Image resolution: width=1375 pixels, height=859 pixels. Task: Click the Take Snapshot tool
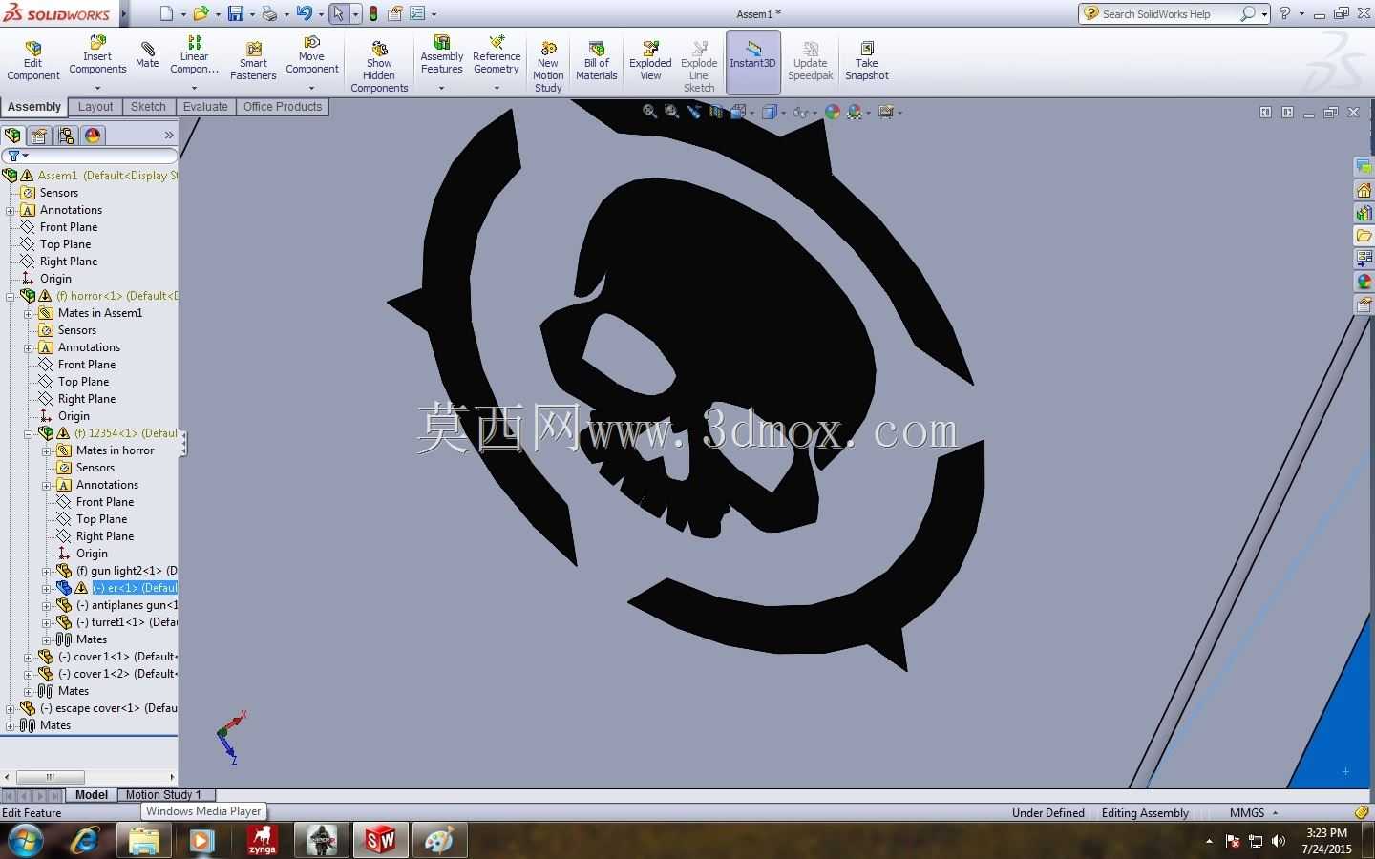(867, 61)
